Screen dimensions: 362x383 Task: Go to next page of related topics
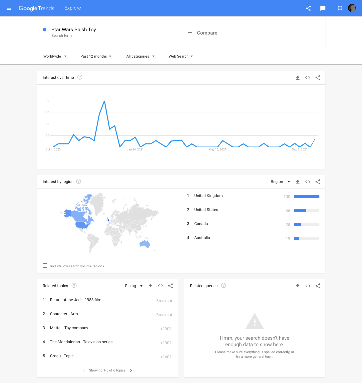131,370
